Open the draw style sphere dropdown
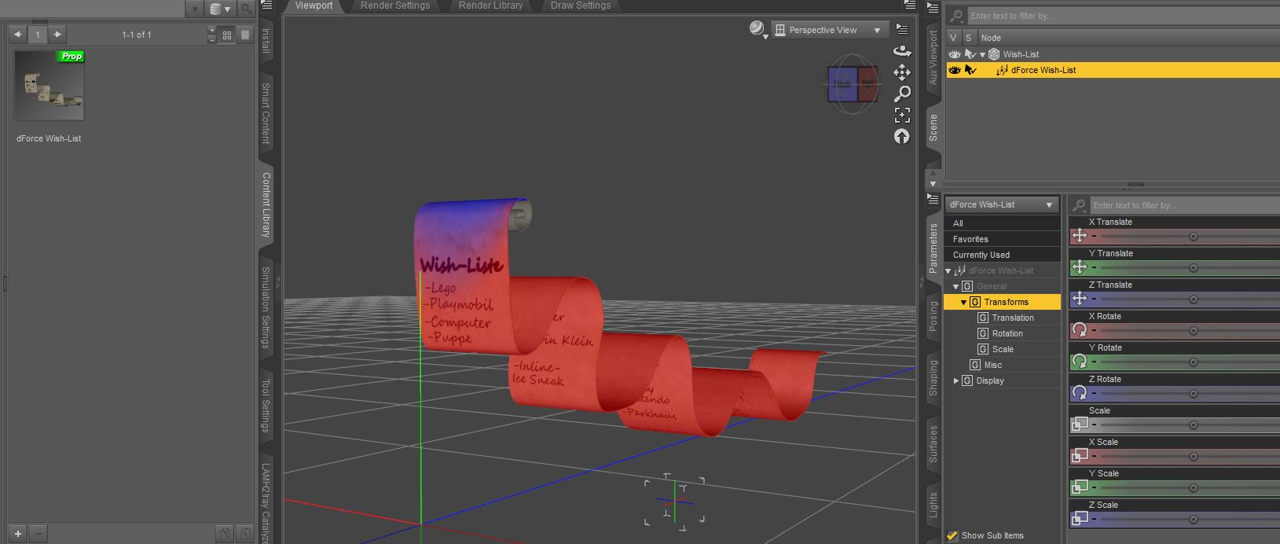 tap(758, 30)
